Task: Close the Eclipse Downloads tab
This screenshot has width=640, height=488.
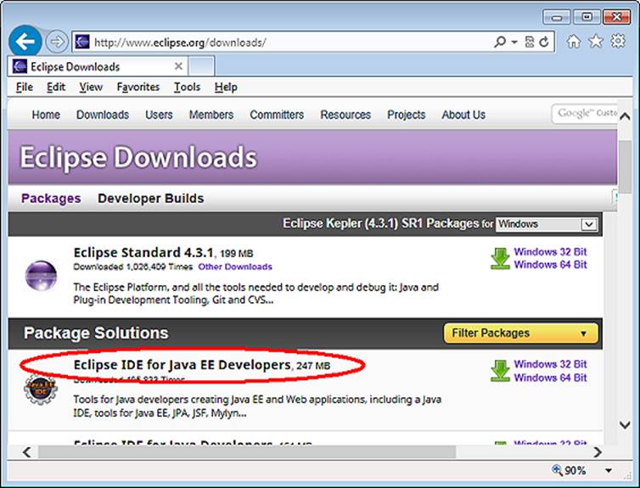Action: click(x=178, y=66)
